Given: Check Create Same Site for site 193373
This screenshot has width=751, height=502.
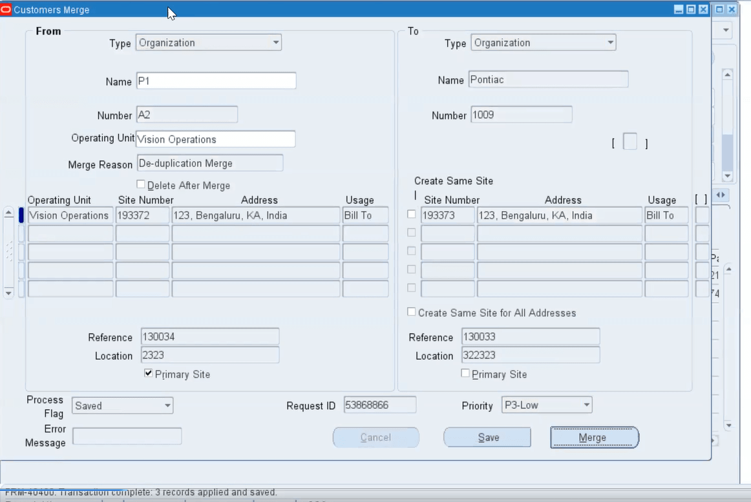Looking at the screenshot, I should (412, 214).
